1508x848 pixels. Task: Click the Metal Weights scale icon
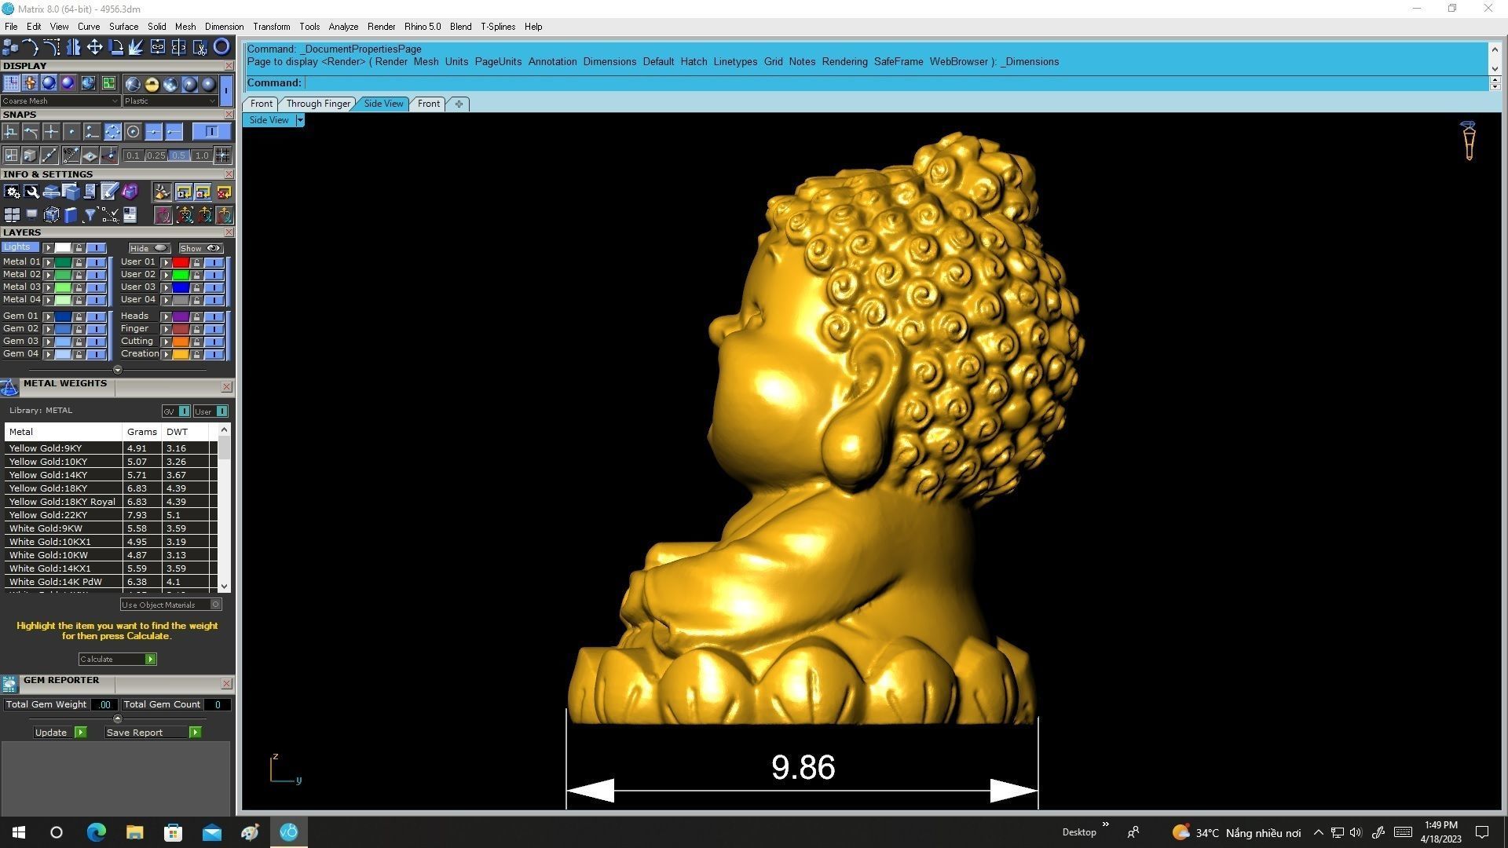click(9, 388)
